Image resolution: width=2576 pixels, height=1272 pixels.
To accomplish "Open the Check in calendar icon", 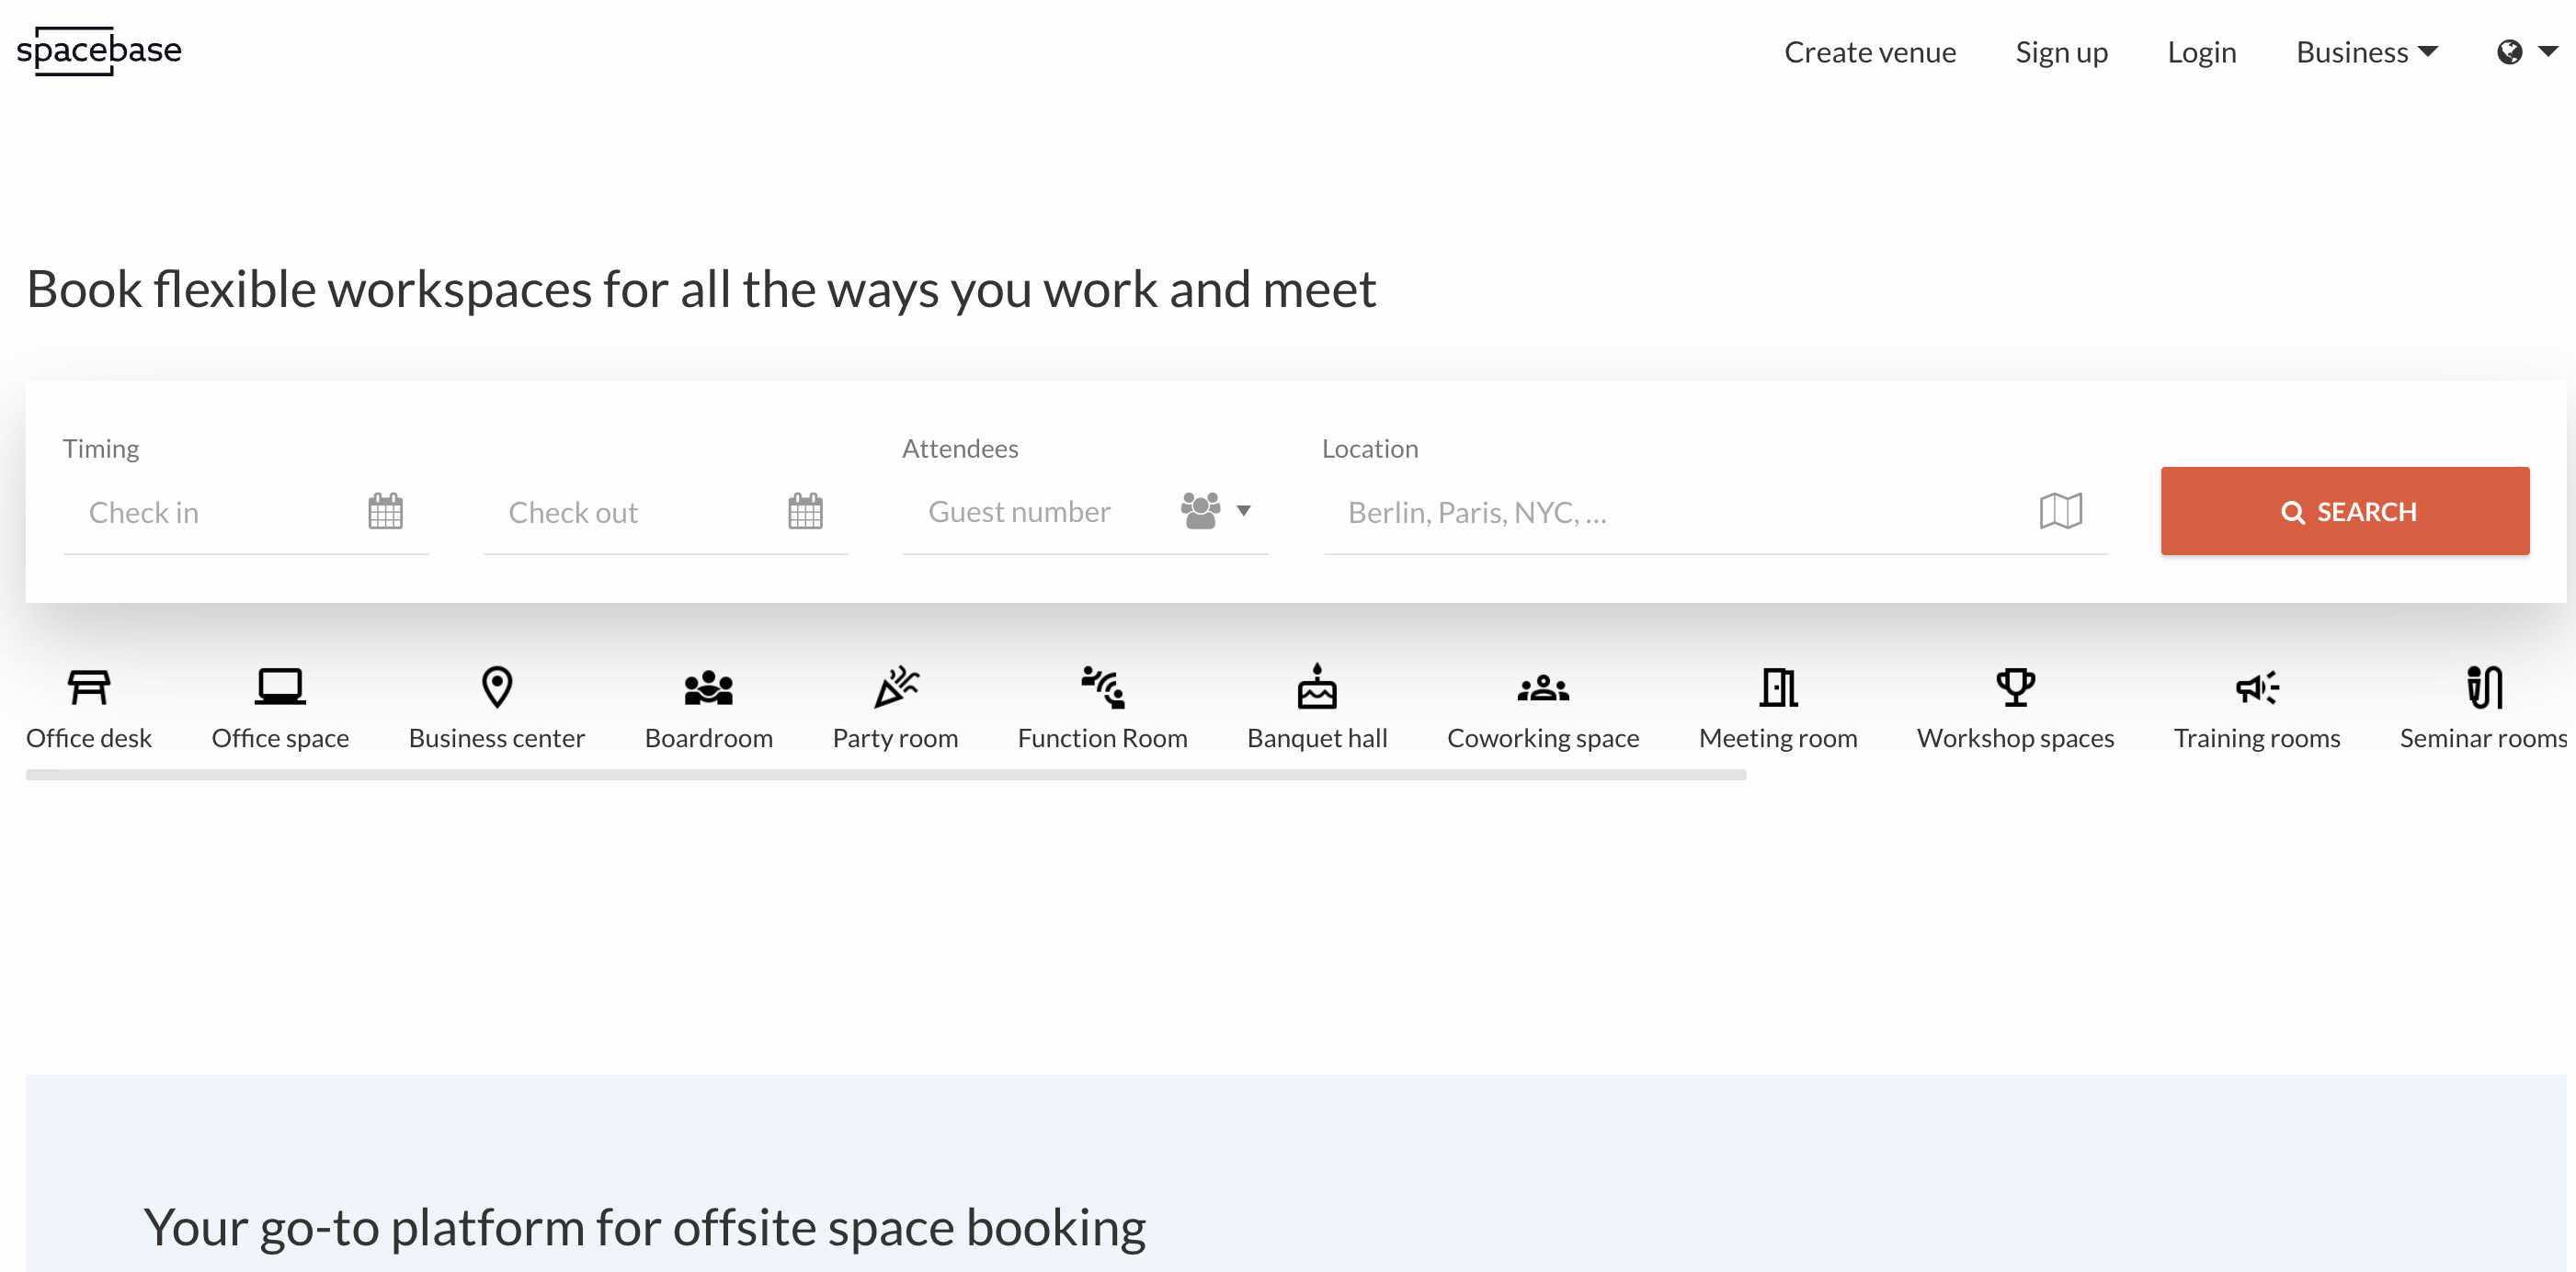I will tap(385, 511).
